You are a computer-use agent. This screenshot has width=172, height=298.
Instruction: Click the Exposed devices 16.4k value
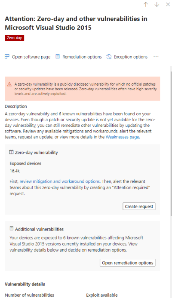tap(15, 171)
